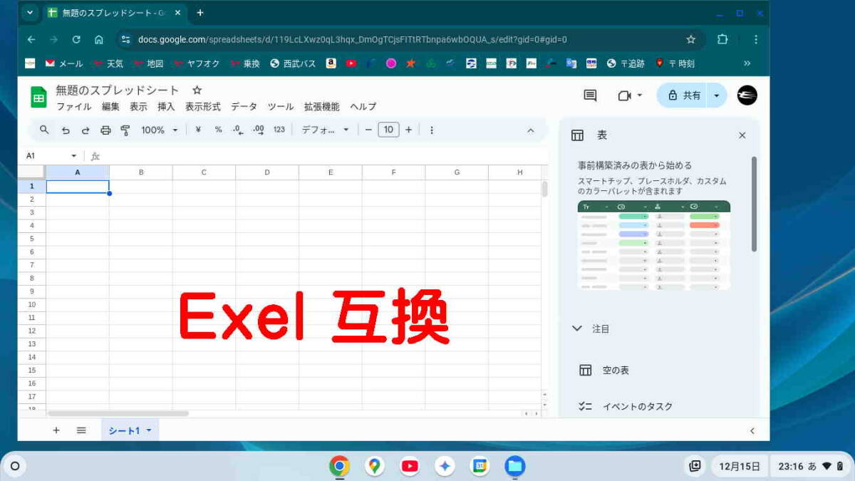The image size is (855, 481).
Task: Decrease decimal places
Action: point(238,130)
